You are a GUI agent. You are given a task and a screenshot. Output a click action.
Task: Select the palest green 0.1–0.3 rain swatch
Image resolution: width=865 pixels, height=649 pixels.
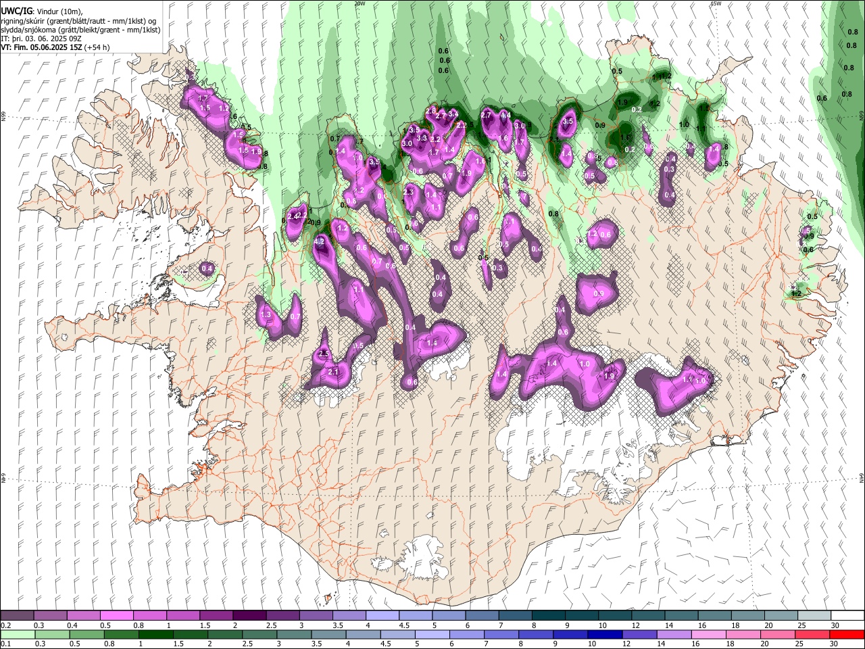click(19, 634)
